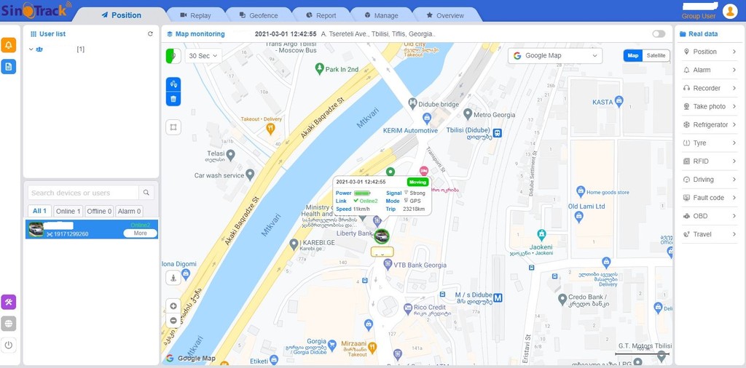746x368 pixels.
Task: Click the trash delete track icon
Action: (173, 99)
